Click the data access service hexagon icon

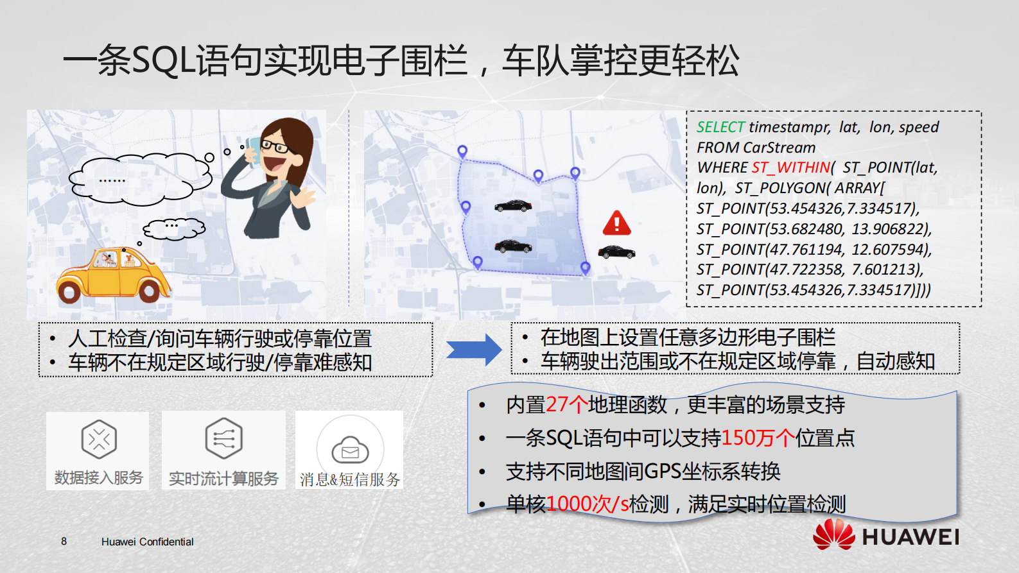pos(99,439)
